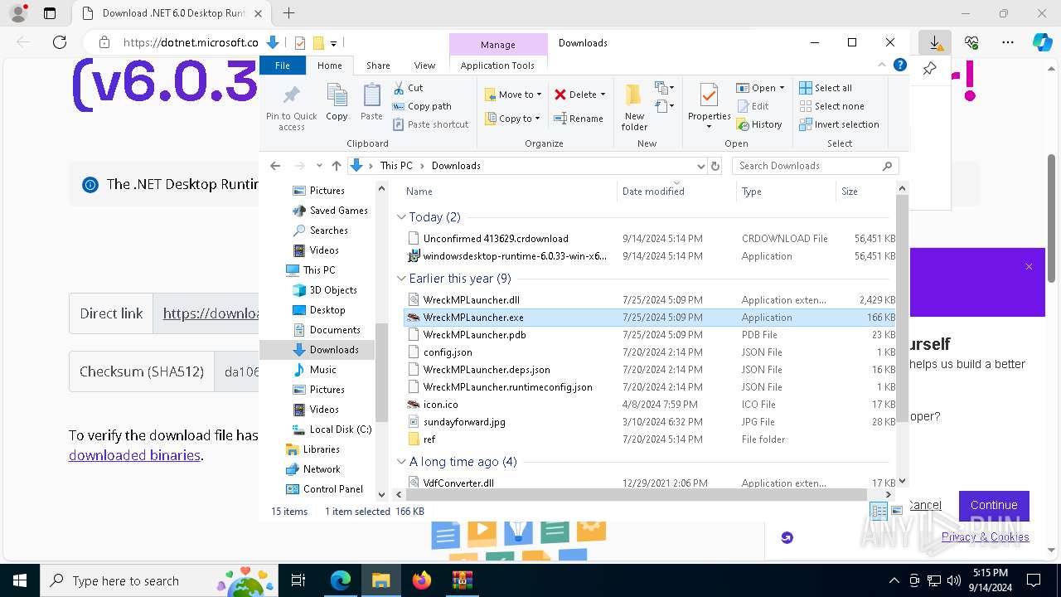The width and height of the screenshot is (1061, 597).
Task: Open Properties via checkmark icon
Action: pyautogui.click(x=709, y=106)
